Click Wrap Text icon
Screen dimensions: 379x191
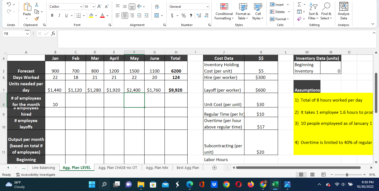pos(157,6)
